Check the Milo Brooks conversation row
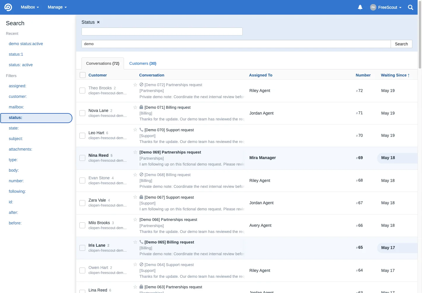 click(82, 225)
